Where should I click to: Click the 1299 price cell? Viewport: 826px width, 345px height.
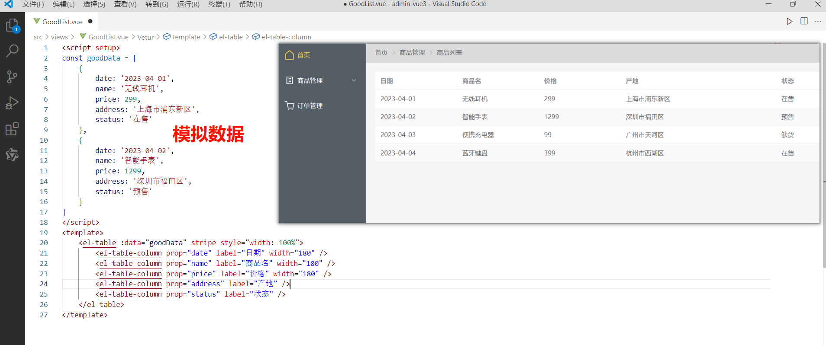552,117
